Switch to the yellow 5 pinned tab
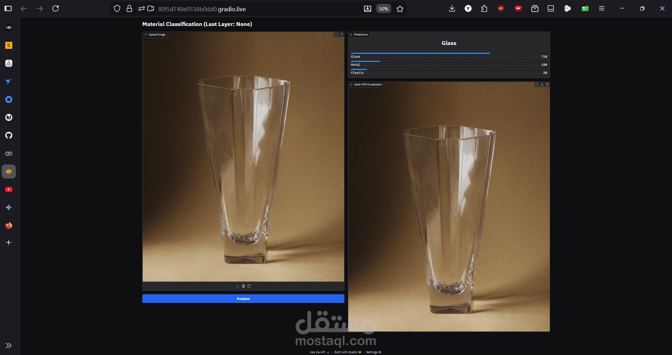 click(9, 45)
